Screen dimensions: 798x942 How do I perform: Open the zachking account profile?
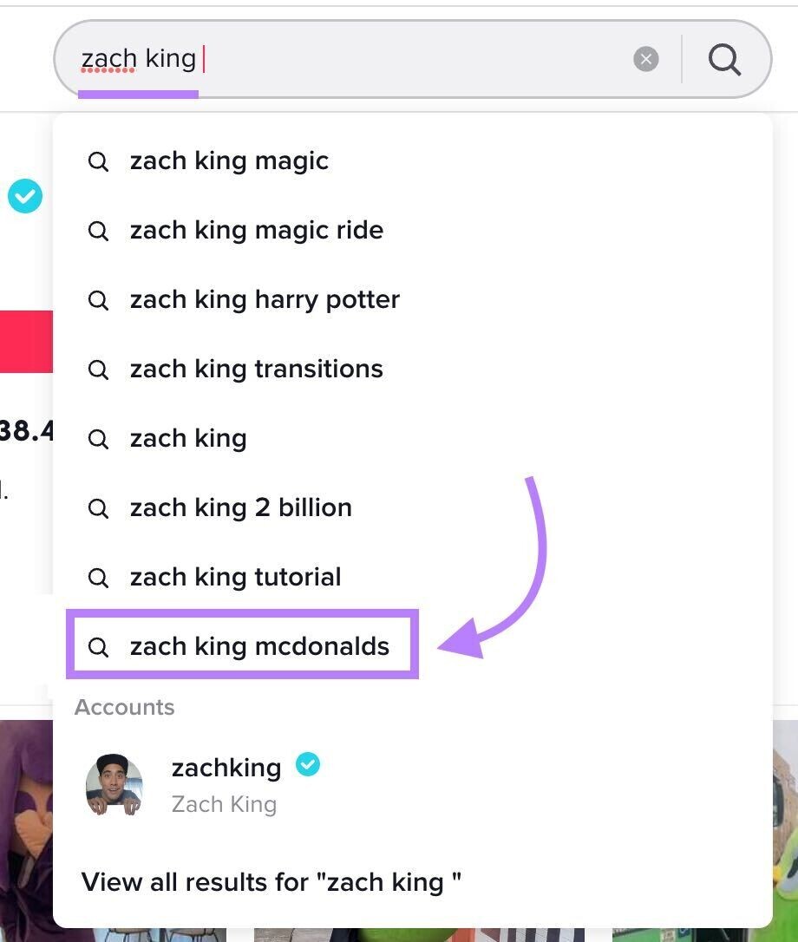(226, 768)
